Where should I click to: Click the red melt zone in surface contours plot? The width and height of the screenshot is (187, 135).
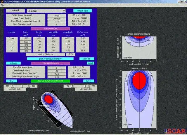point(139,81)
